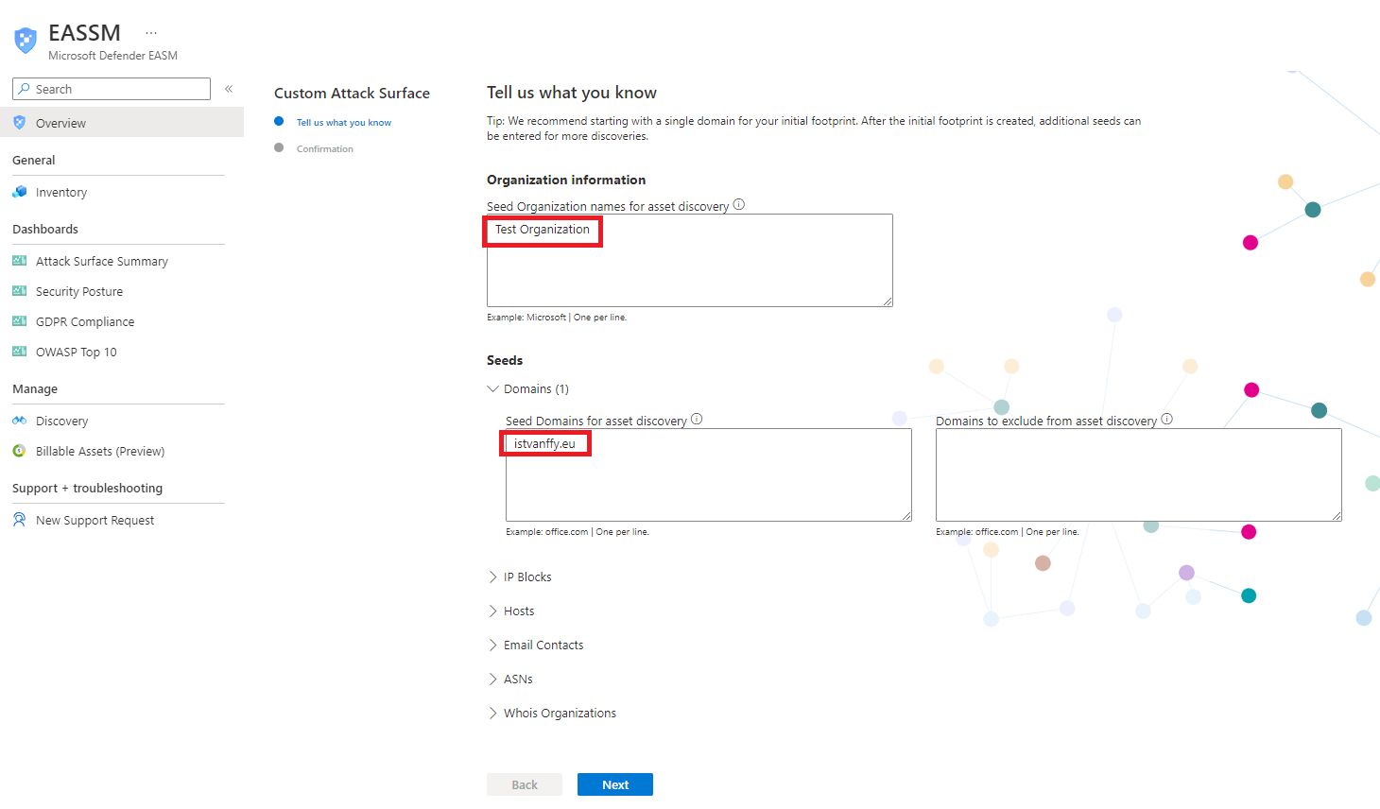The height and width of the screenshot is (809, 1380).
Task: Click the Attack Surface Summary chart icon
Action: pos(19,261)
